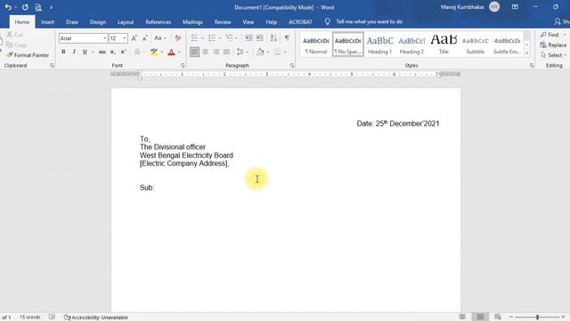Toggle Subscript formatting
Screen dimensions: 570x321
113,52
